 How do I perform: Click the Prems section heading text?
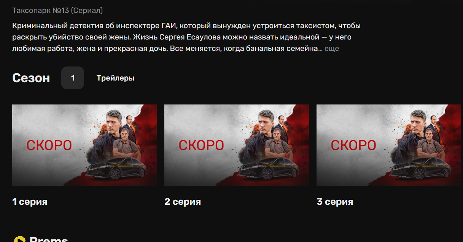49,239
